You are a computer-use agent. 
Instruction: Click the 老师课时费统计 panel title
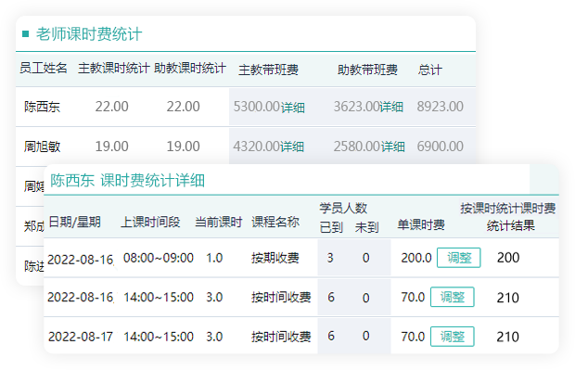89,34
